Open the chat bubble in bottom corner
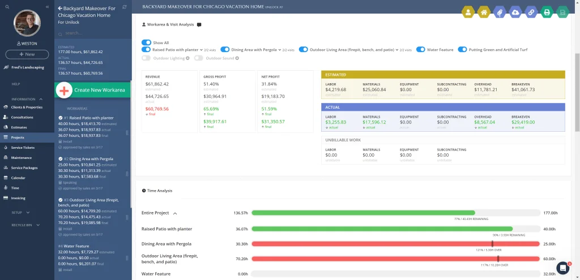Image resolution: width=580 pixels, height=280 pixels. pyautogui.click(x=562, y=268)
